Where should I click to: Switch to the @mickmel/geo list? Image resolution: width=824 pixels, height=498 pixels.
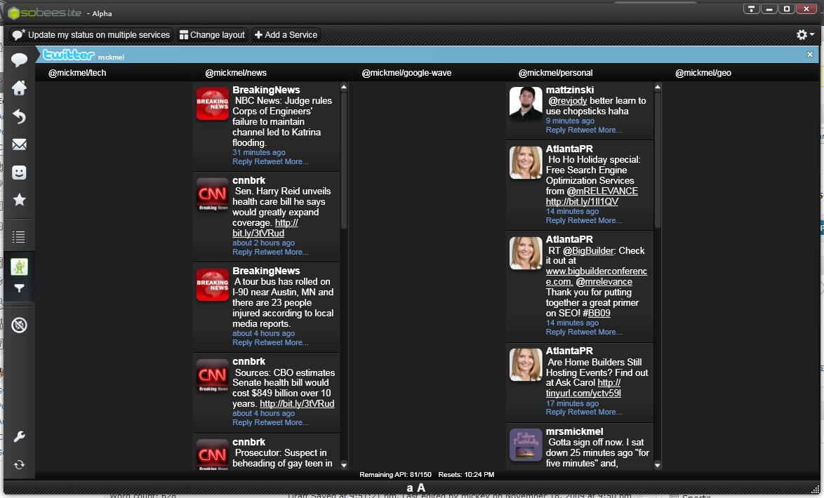pyautogui.click(x=703, y=73)
